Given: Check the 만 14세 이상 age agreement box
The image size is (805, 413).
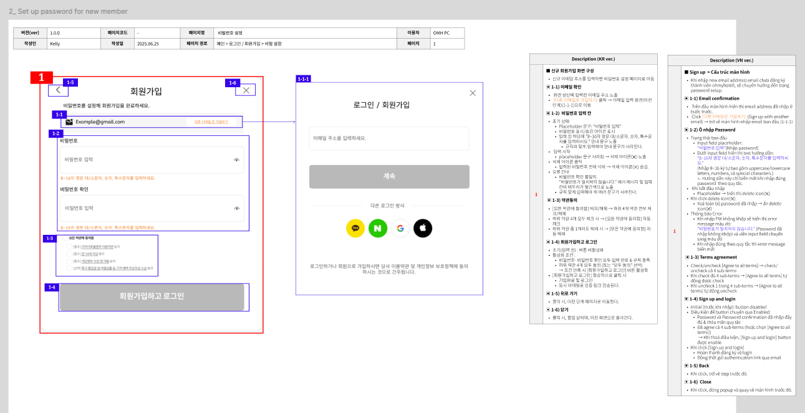Looking at the screenshot, I should coord(70,254).
